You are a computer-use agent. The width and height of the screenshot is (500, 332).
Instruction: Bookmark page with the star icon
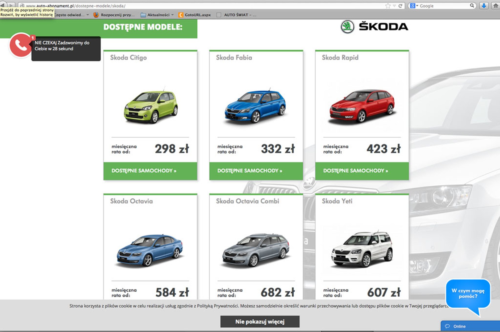point(388,6)
